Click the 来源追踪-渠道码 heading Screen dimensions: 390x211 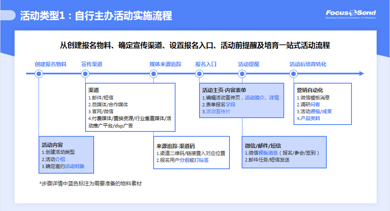click(176, 146)
